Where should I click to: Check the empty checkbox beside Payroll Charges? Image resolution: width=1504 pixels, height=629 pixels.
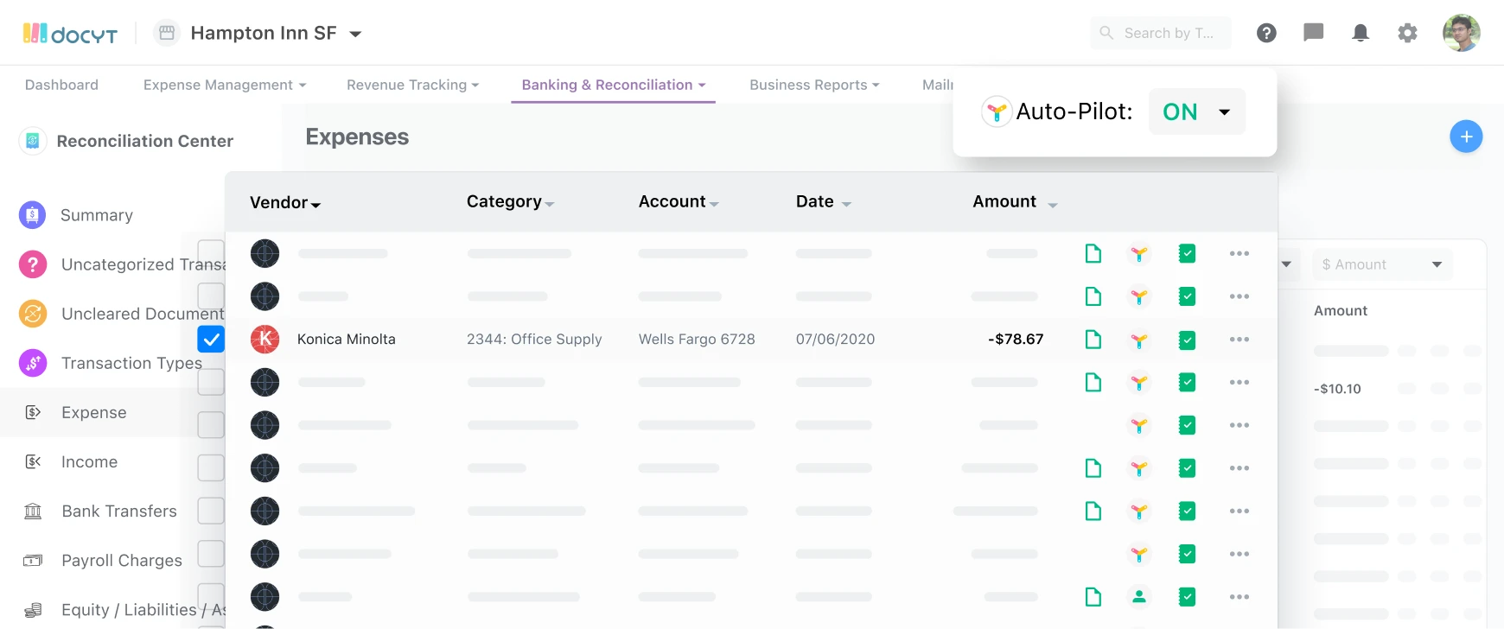click(211, 554)
